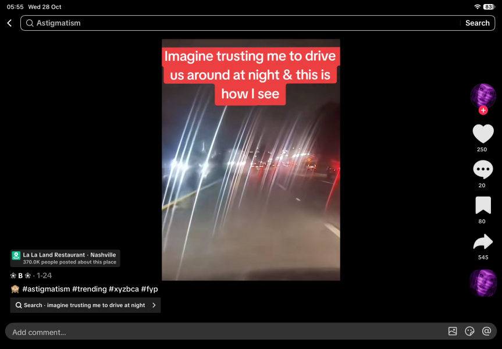This screenshot has height=349, width=502.
Task: Open the creator's profile avatar
Action: pos(483,95)
